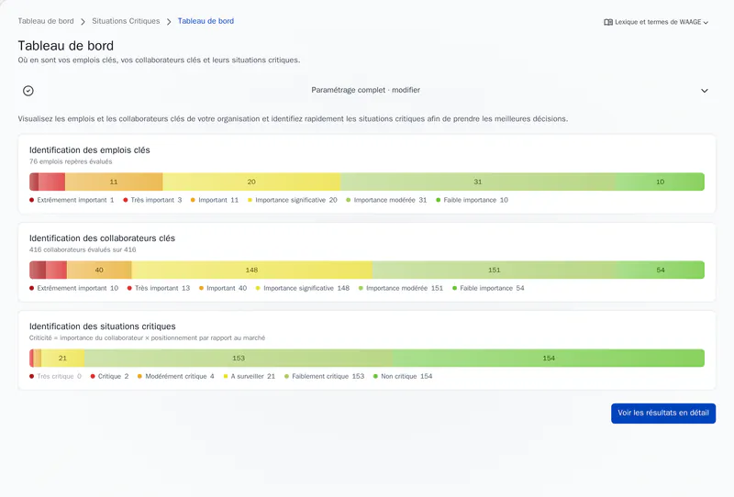The width and height of the screenshot is (734, 497).
Task: Click legend Faible importance 54
Action: (488, 288)
